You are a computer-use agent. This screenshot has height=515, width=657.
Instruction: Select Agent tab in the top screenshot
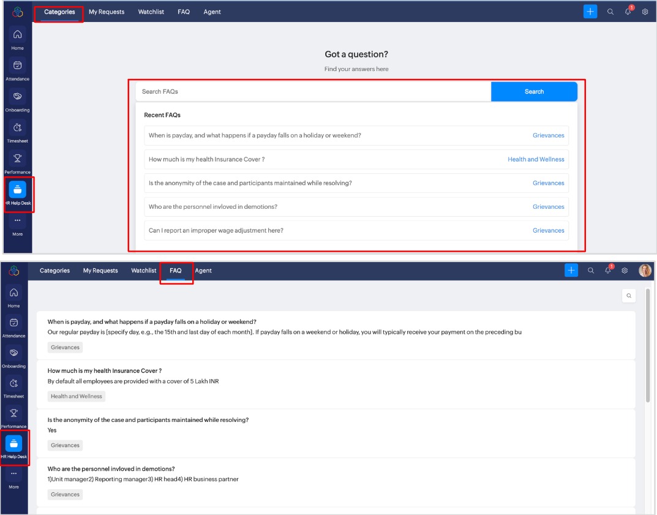point(212,12)
